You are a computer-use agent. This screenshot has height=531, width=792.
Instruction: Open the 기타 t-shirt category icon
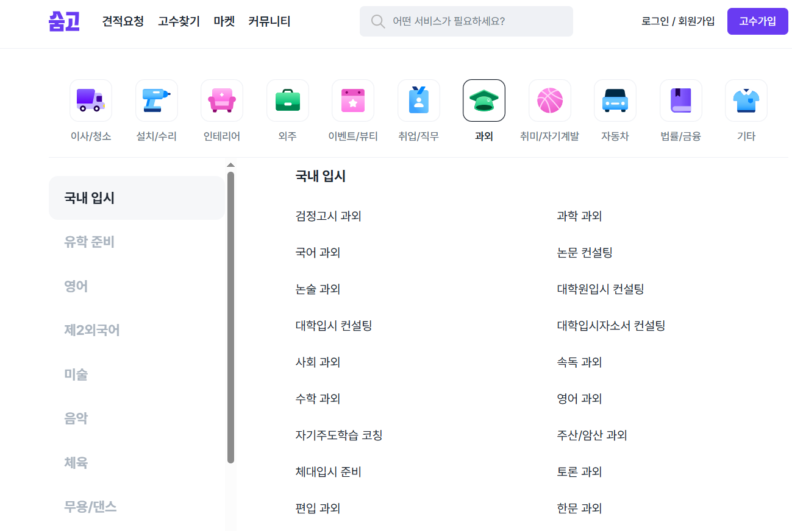tap(746, 100)
